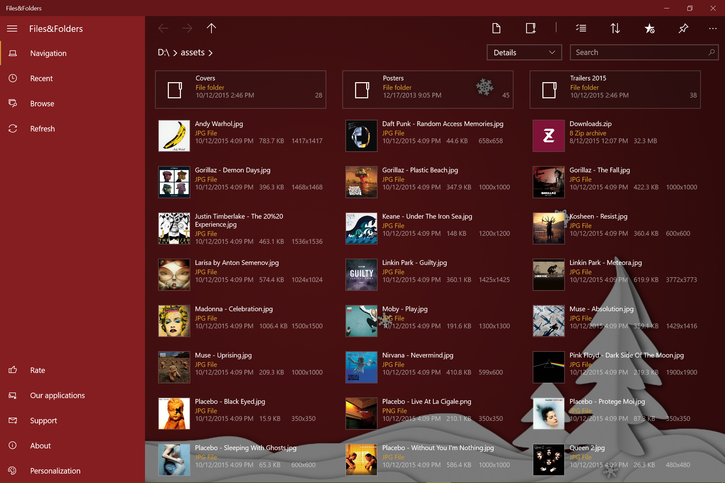Screen dimensions: 725x483
Task: Open the sort order arrows icon
Action: point(615,29)
